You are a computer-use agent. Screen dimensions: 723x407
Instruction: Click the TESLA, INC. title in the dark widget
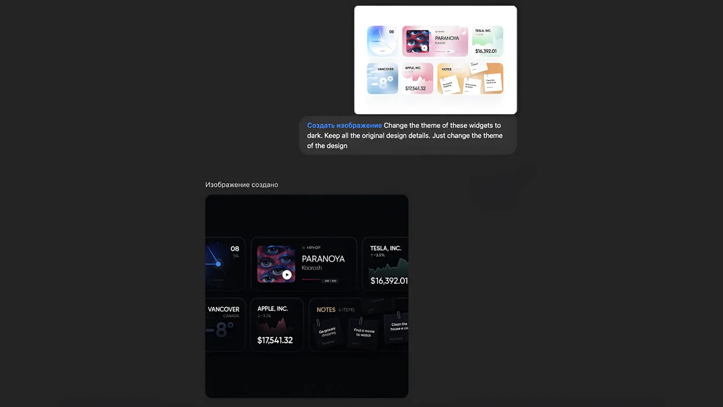[x=385, y=248]
